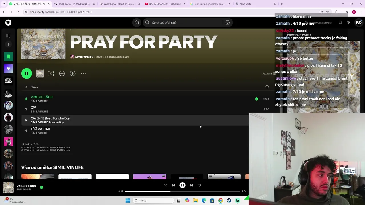The height and width of the screenshot is (205, 365).
Task: Open the SIMILIVINLIFE artist link under album title
Action: point(84,57)
